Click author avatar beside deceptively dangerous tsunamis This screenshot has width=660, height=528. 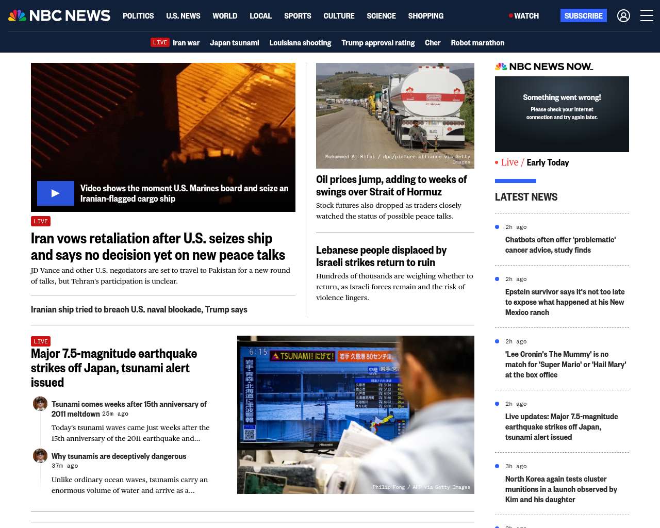coord(40,456)
